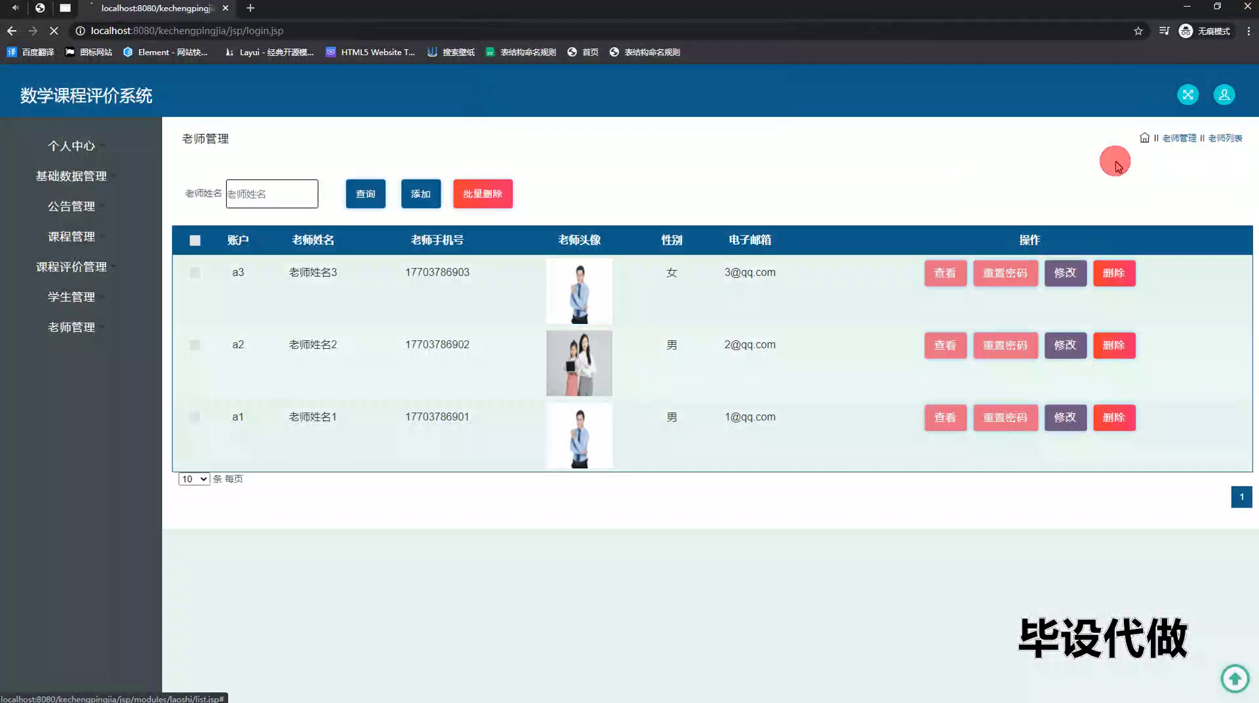Click 删除 for teacher a3
Screen dimensions: 1259x703
1114,273
